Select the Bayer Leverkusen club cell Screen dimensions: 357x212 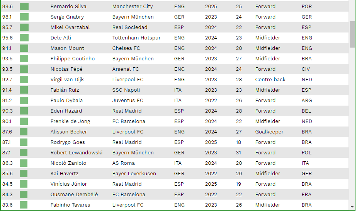point(134,173)
